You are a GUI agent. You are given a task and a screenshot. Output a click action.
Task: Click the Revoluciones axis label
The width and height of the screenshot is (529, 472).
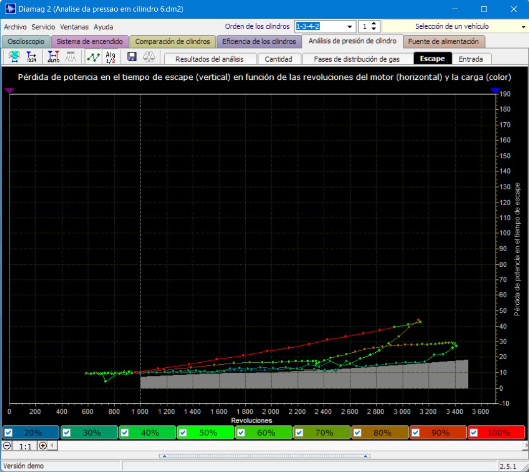[x=251, y=420]
